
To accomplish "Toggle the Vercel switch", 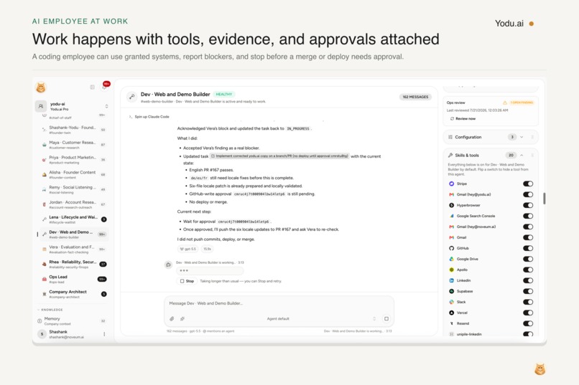I will 528,313.
